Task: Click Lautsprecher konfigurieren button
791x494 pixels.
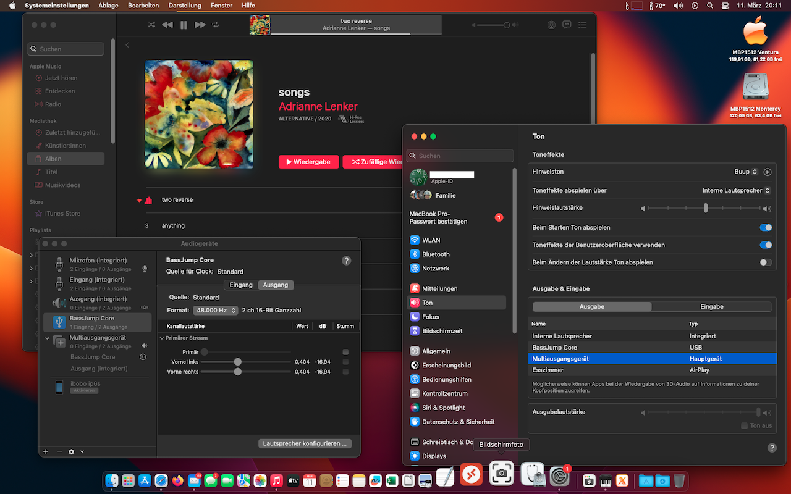Action: (305, 443)
